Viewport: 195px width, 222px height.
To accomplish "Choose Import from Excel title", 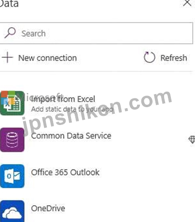I will [63, 99].
